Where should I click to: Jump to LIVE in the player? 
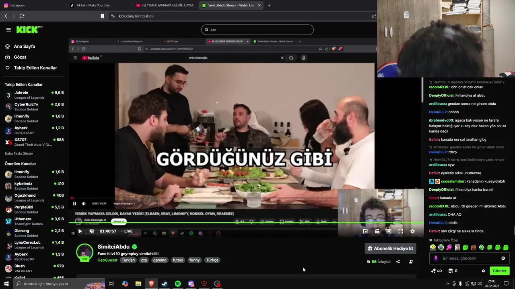(128, 231)
